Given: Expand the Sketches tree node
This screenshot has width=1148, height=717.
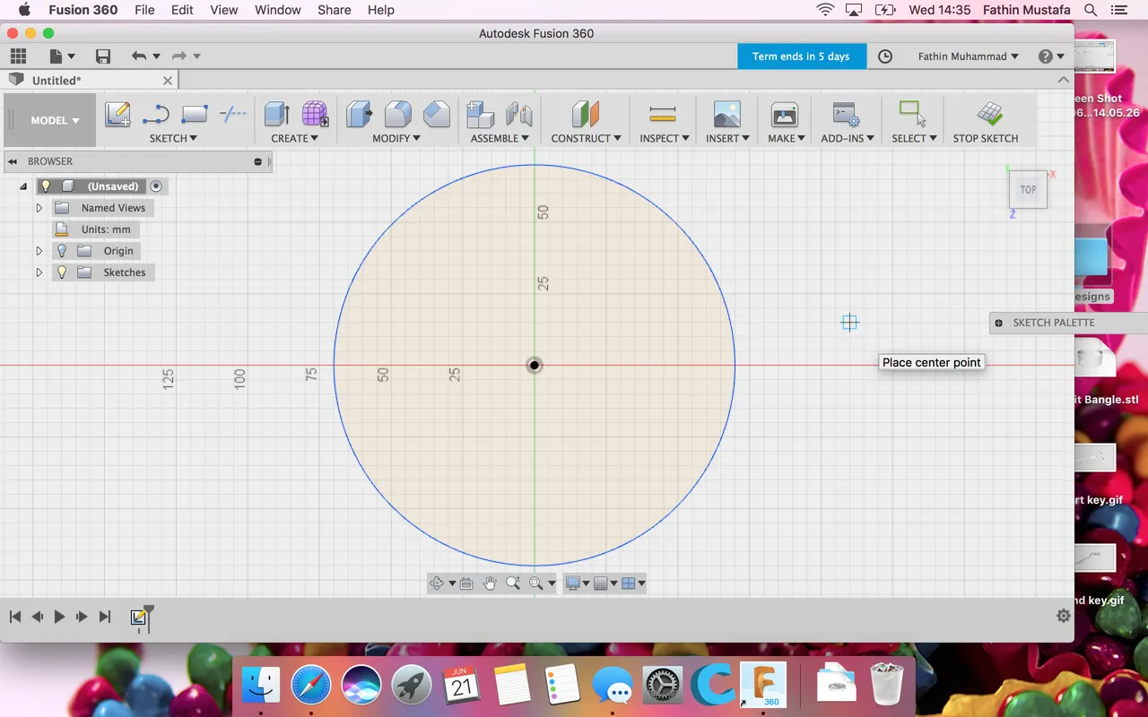Looking at the screenshot, I should (39, 272).
